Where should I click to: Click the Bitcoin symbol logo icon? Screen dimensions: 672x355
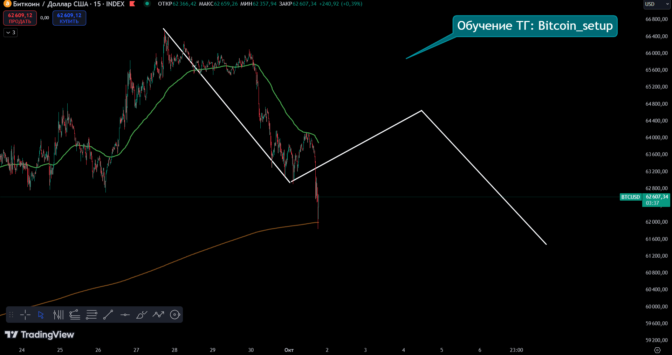click(7, 4)
